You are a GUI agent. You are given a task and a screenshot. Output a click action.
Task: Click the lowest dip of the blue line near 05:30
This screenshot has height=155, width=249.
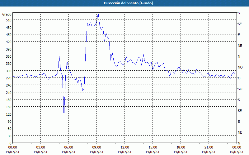(64, 117)
